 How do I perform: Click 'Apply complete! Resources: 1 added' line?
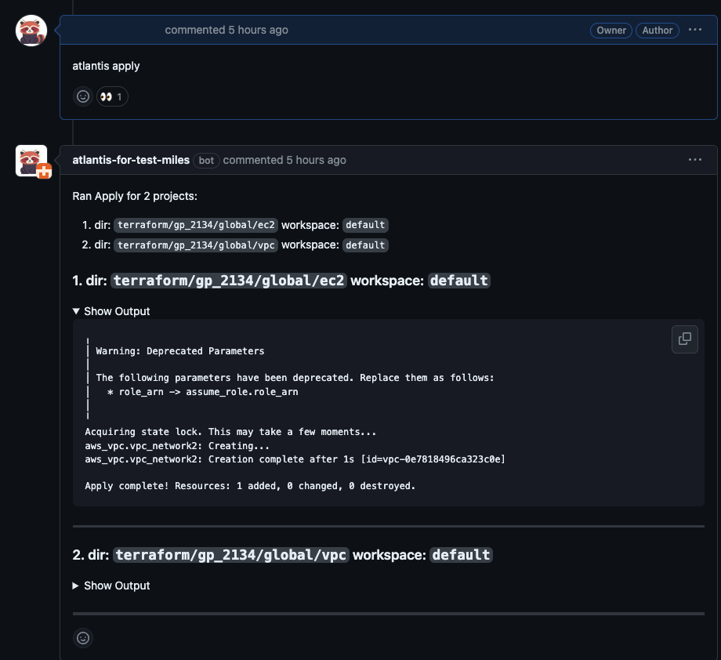pos(250,486)
